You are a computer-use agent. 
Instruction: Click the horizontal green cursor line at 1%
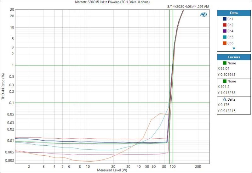[94, 65]
